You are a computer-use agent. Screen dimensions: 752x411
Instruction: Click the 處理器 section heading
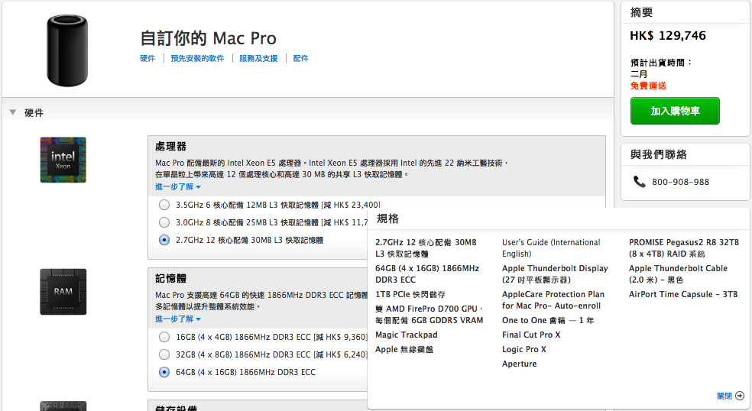170,146
